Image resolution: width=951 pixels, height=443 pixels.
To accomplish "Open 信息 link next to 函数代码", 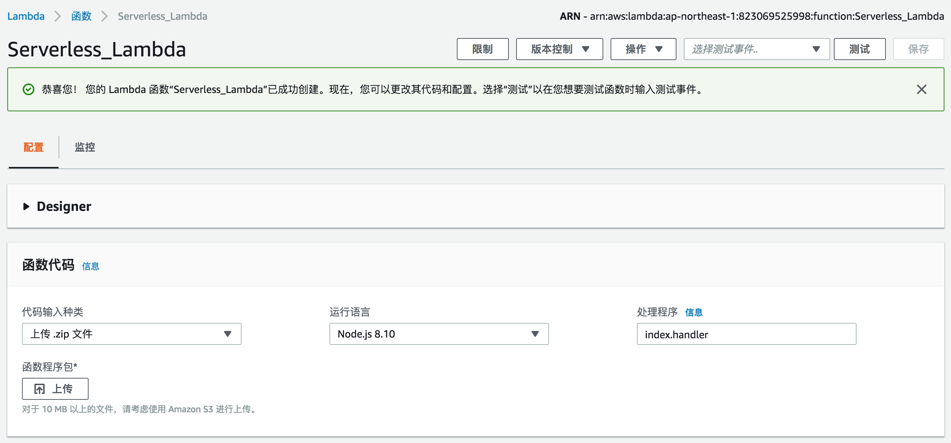I will (90, 266).
